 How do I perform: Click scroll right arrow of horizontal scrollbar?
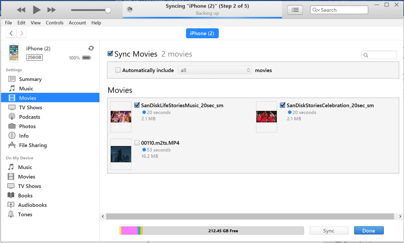pos(400,216)
